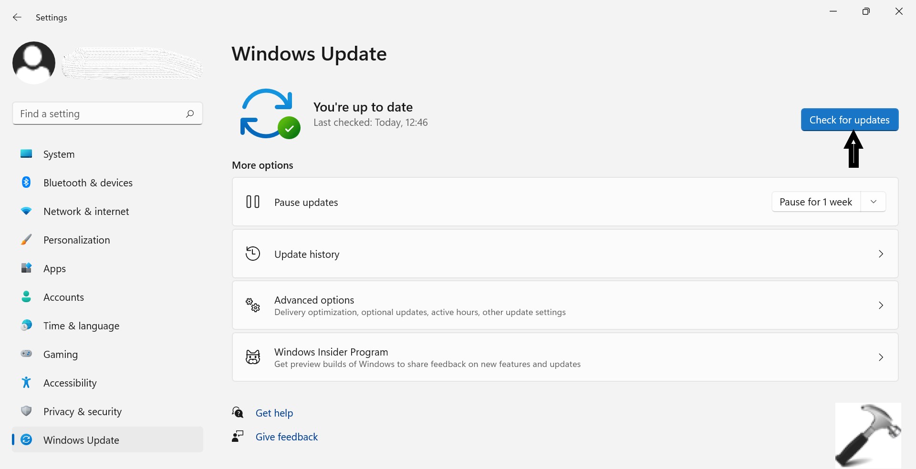Click the Network wifi icon
916x469 pixels.
click(26, 211)
